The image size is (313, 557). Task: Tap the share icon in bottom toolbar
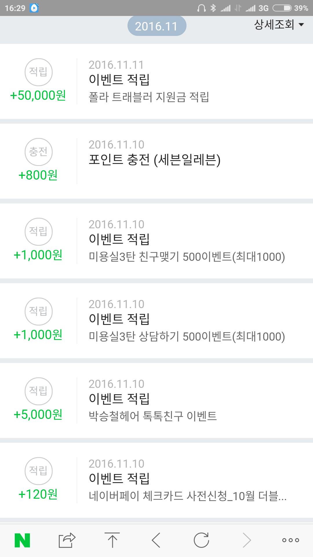click(67, 540)
